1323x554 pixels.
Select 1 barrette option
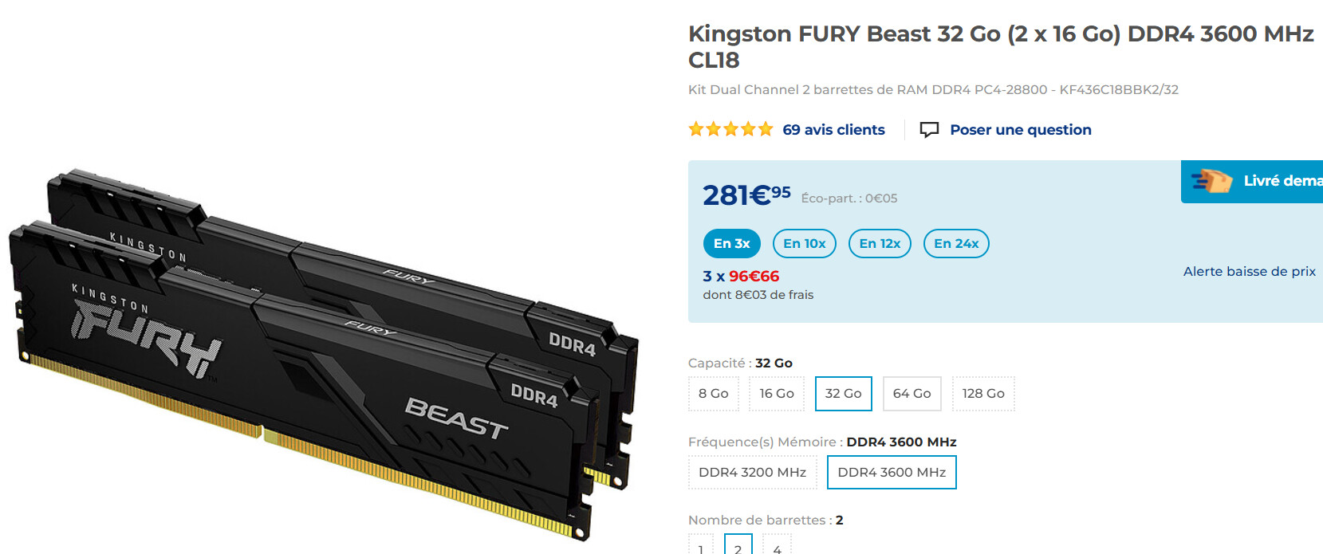[701, 545]
